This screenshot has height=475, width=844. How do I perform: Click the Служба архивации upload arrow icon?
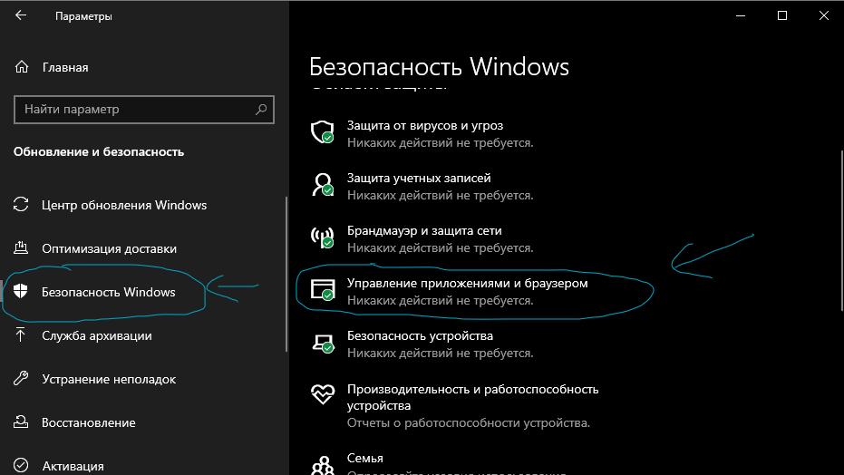click(21, 335)
